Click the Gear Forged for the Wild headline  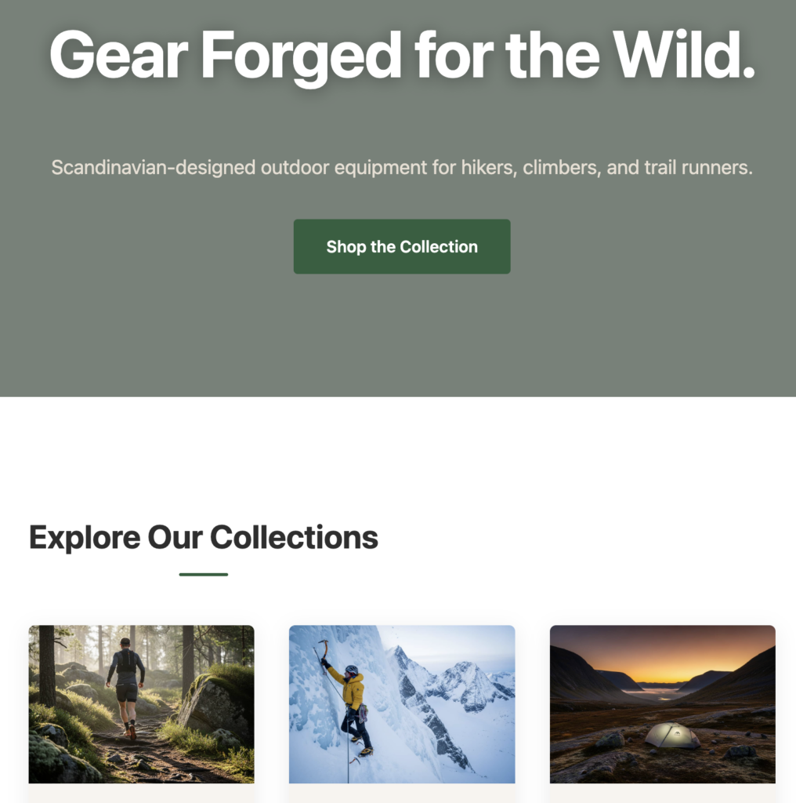point(402,54)
